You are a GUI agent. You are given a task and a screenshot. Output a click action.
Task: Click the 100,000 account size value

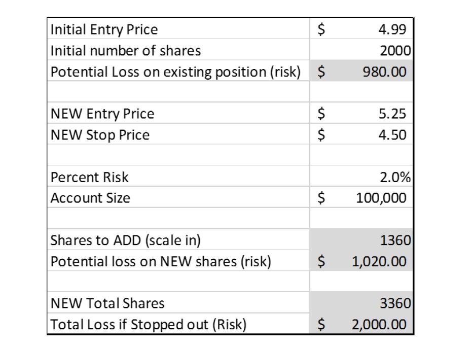click(x=381, y=198)
